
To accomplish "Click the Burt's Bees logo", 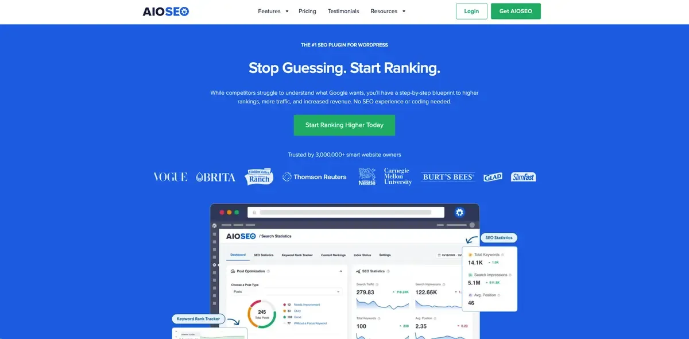I will click(x=448, y=177).
